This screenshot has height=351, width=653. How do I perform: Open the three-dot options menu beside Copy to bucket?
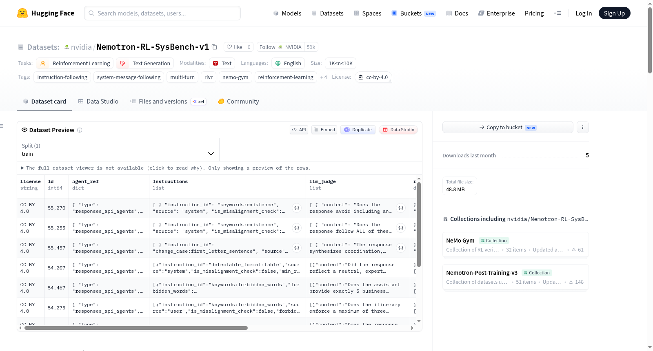tap(582, 127)
